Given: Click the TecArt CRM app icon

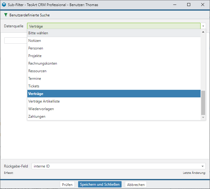Looking at the screenshot, I should point(4,5).
